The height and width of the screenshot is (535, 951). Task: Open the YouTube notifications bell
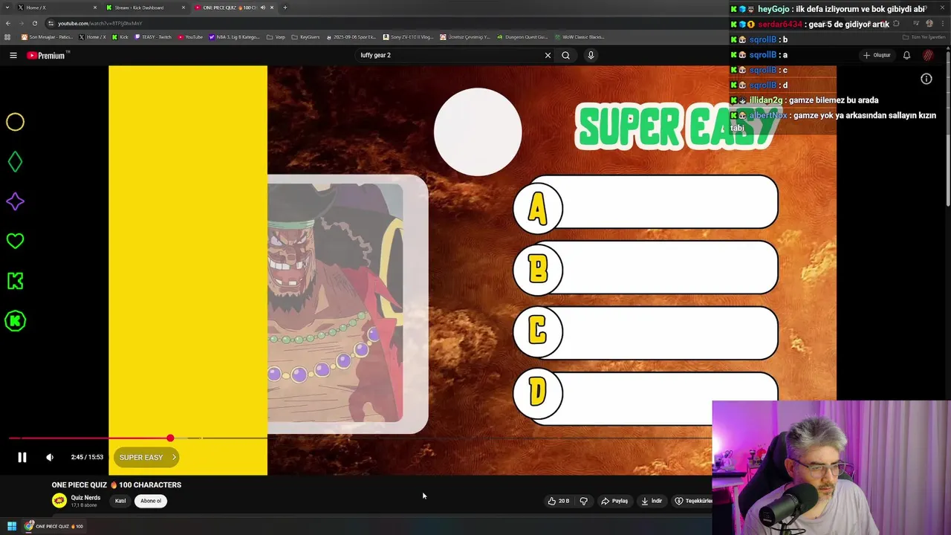(906, 55)
